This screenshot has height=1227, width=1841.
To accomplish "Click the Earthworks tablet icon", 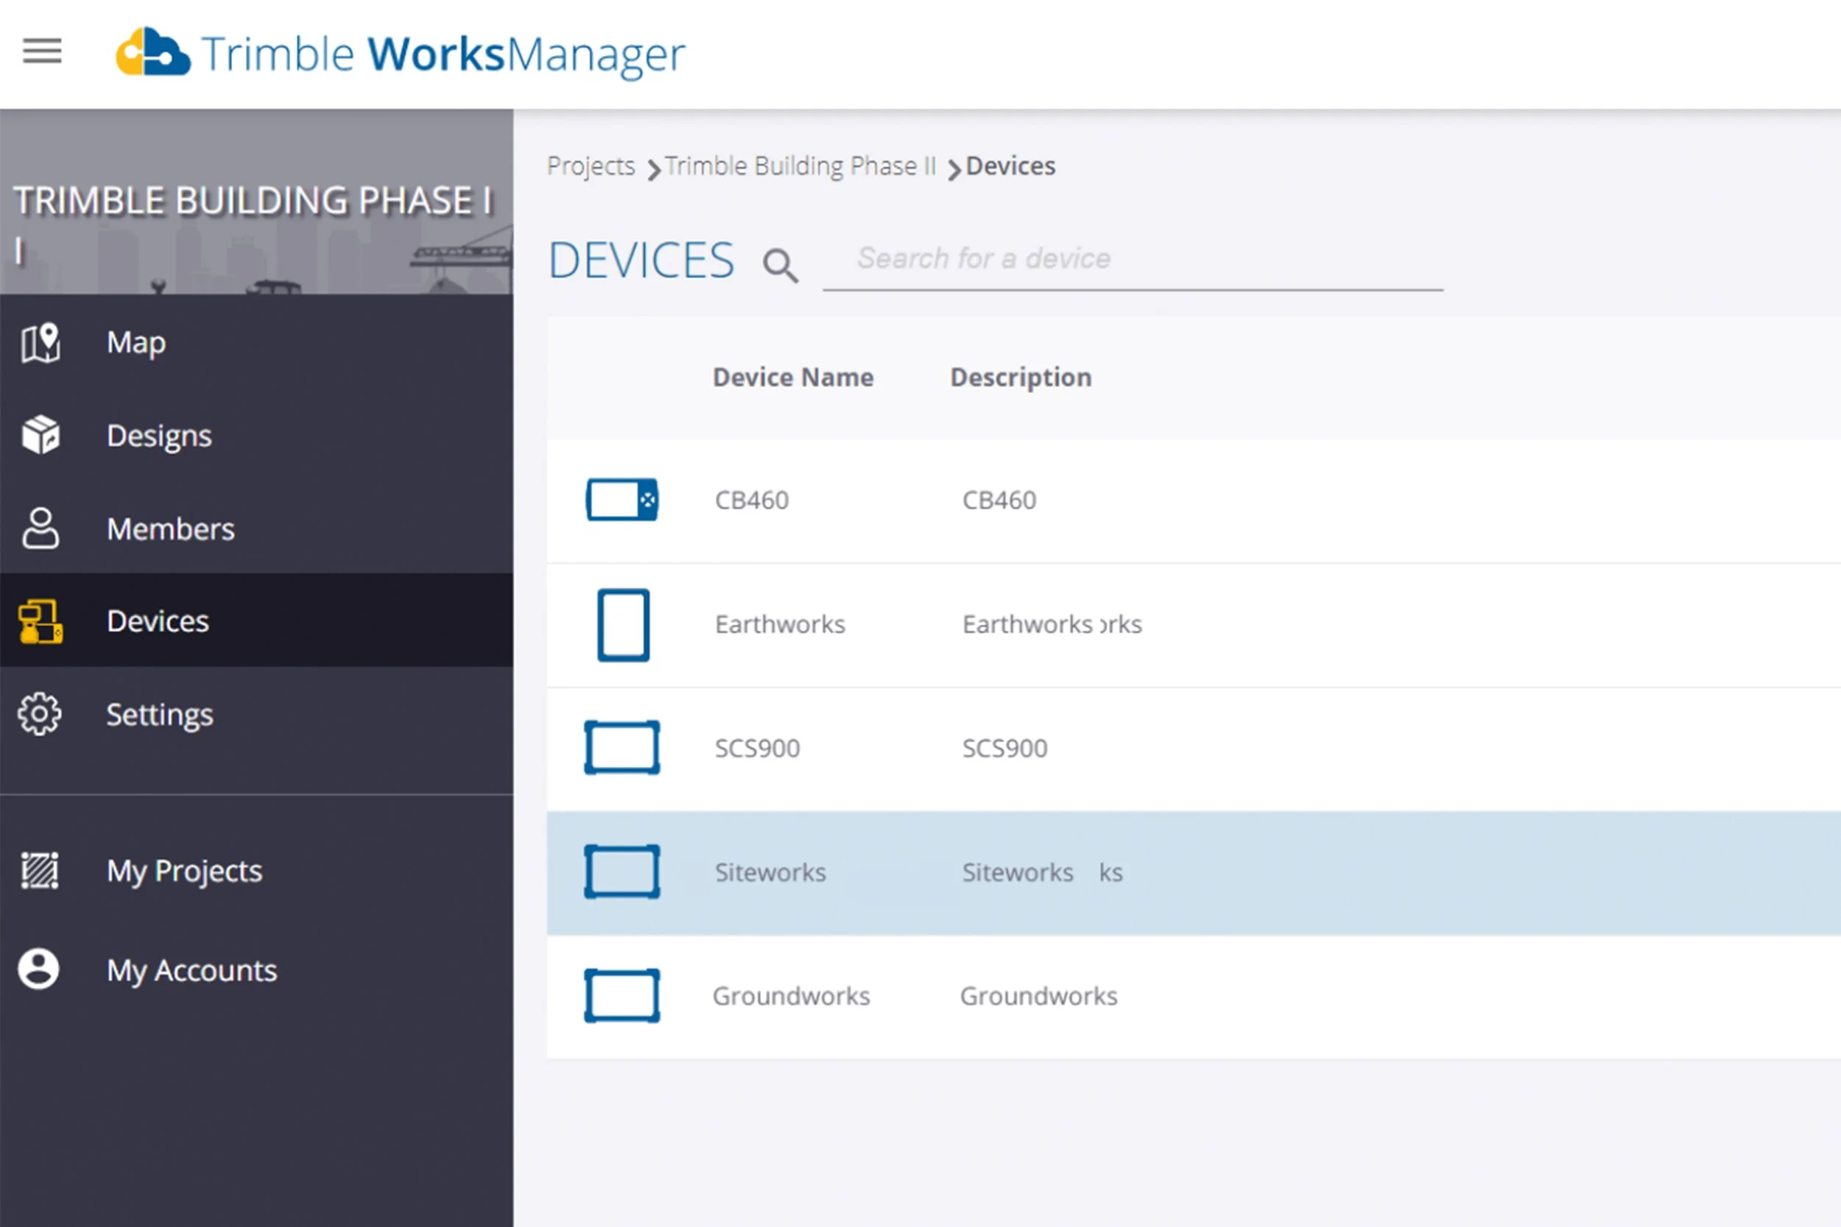I will [623, 624].
